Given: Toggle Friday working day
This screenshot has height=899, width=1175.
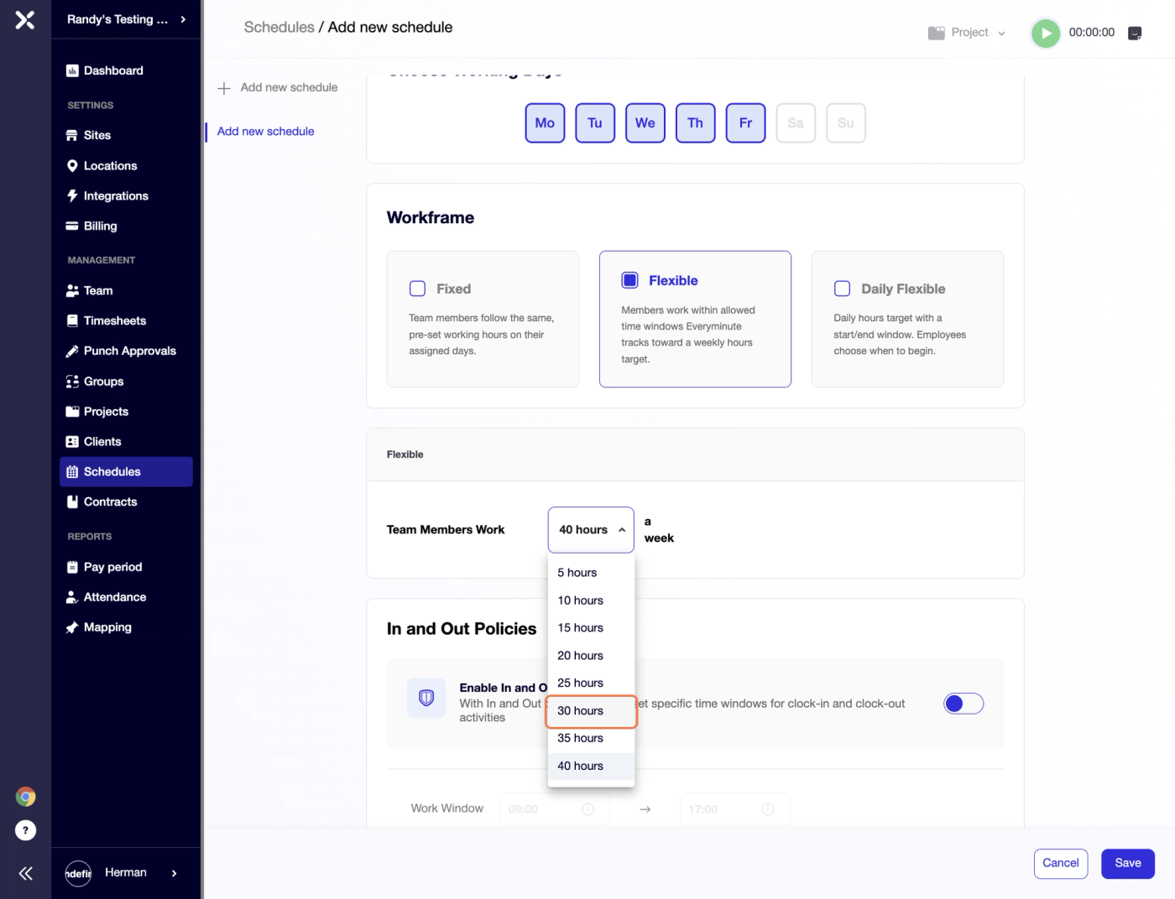Looking at the screenshot, I should pos(746,123).
